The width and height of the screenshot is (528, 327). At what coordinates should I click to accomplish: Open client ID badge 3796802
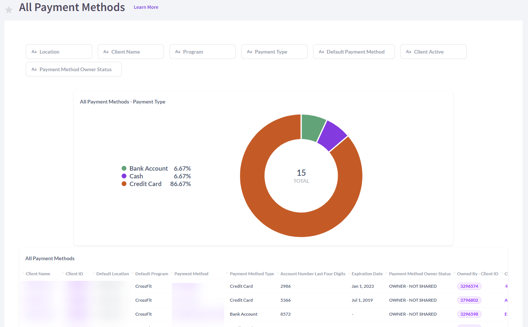[x=469, y=300]
